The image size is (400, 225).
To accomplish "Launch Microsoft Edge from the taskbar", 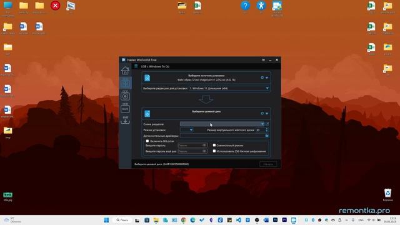I will (x=192, y=220).
